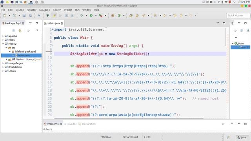Click the volume icon in system tray
The image size is (251, 141).
pyautogui.click(x=207, y=2)
